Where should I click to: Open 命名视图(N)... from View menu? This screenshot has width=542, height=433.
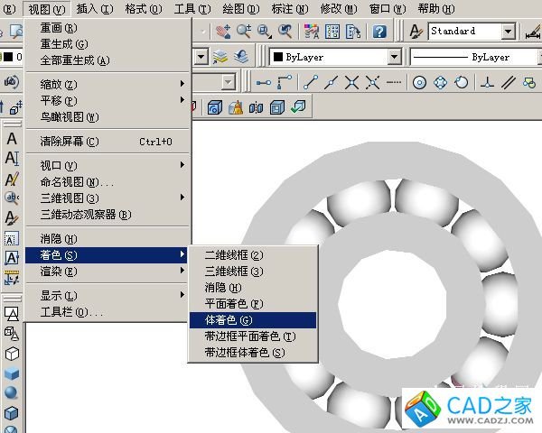pyautogui.click(x=77, y=182)
